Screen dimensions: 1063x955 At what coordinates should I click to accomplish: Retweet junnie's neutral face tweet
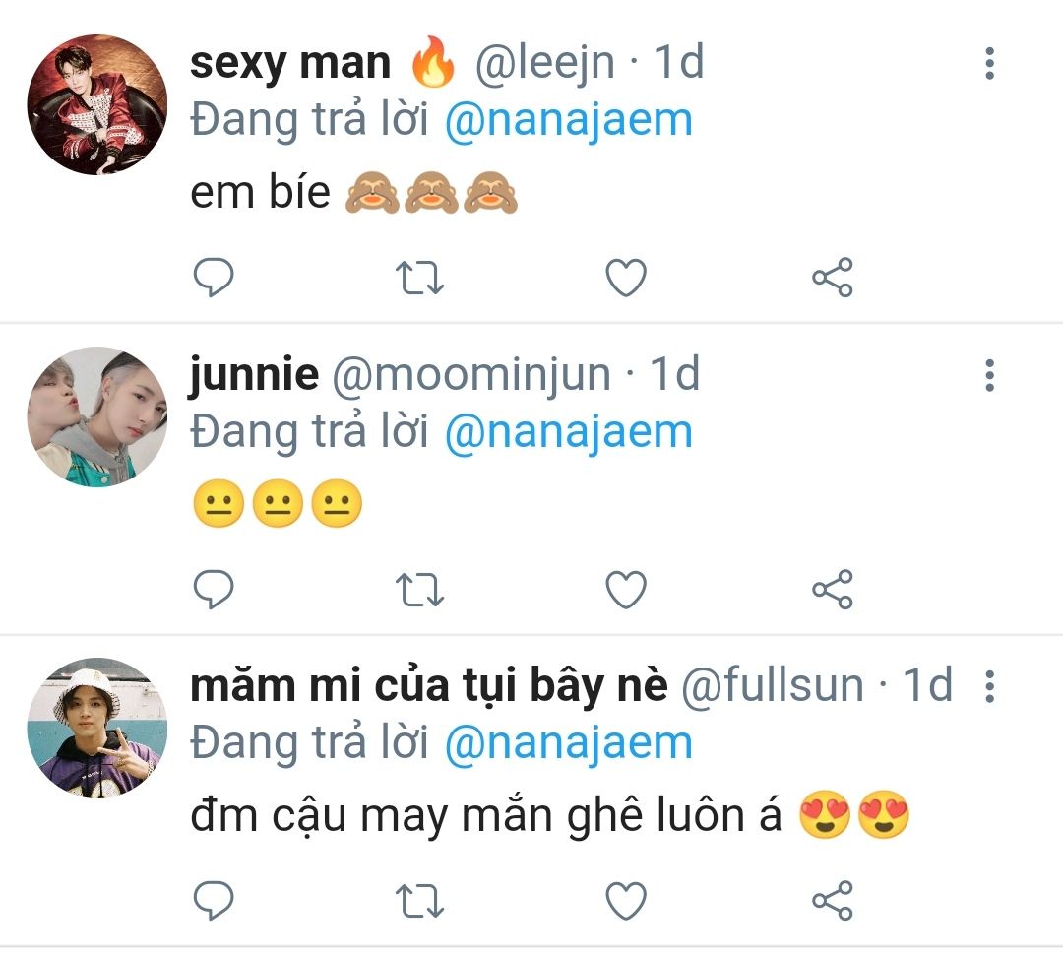tap(419, 590)
